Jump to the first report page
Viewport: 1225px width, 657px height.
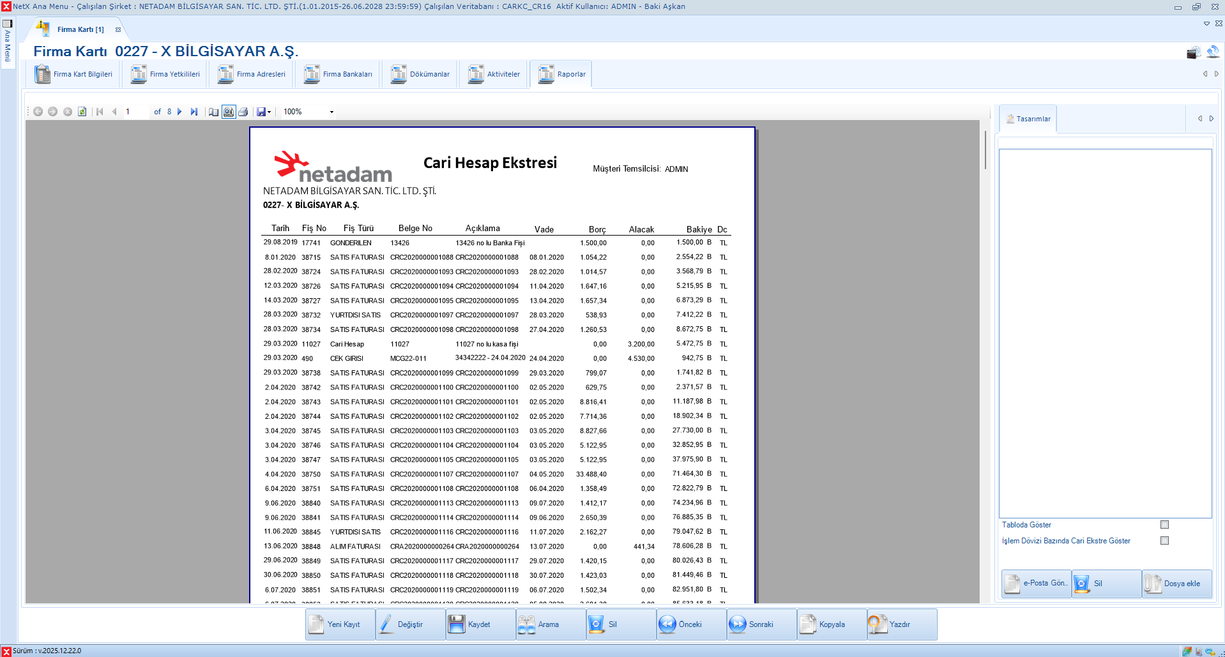tap(99, 112)
